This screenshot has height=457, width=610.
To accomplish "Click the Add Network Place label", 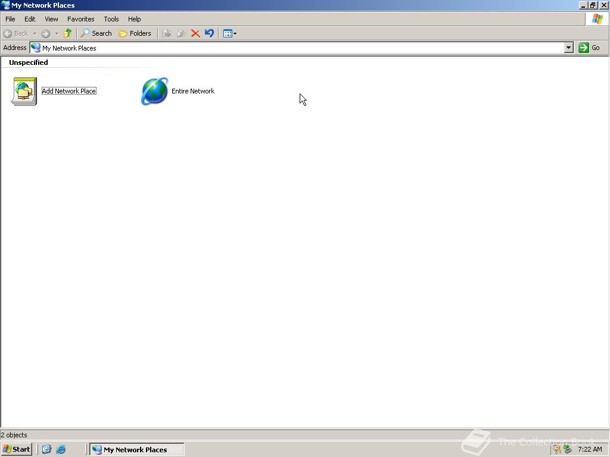I will coord(69,91).
